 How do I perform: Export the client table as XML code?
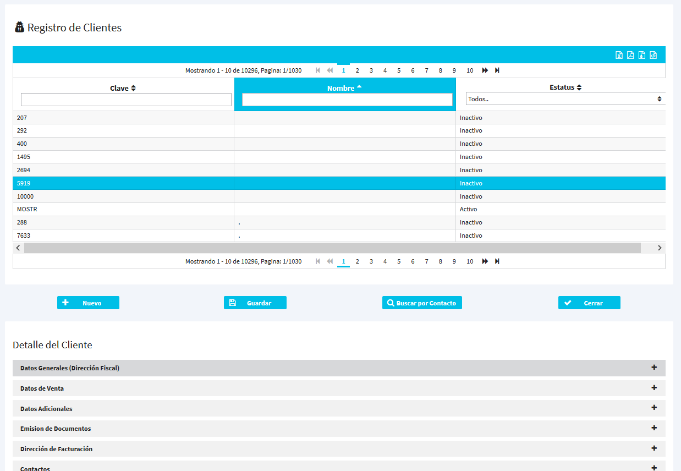(653, 55)
